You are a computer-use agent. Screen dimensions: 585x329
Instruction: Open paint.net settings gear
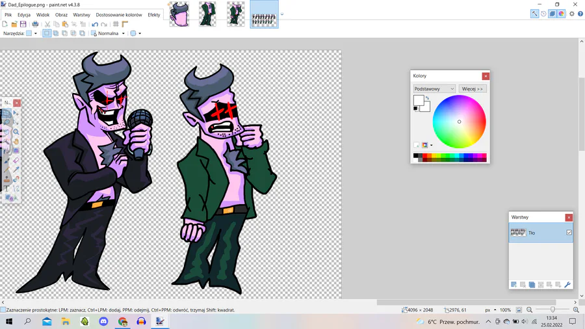571,14
